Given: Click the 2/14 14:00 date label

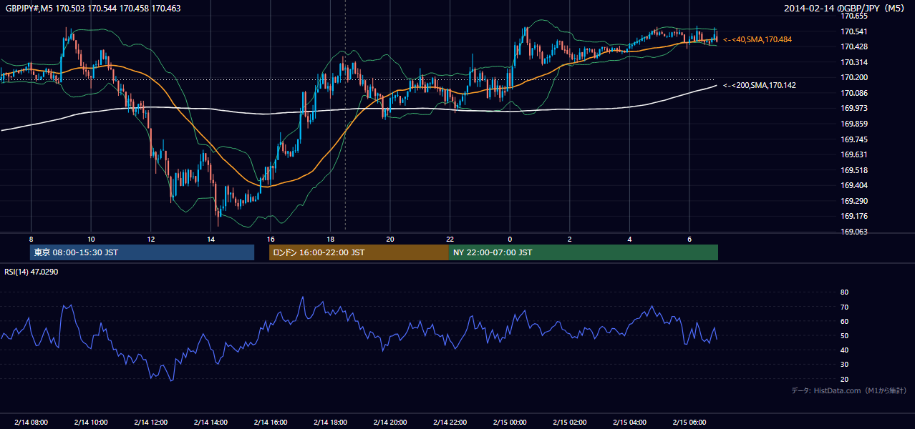Looking at the screenshot, I should pyautogui.click(x=210, y=422).
